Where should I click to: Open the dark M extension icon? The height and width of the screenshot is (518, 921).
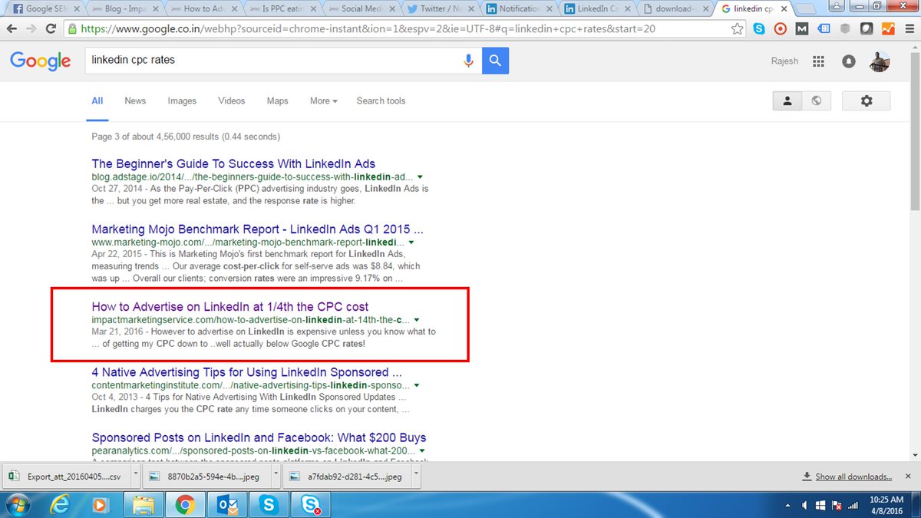pos(801,28)
